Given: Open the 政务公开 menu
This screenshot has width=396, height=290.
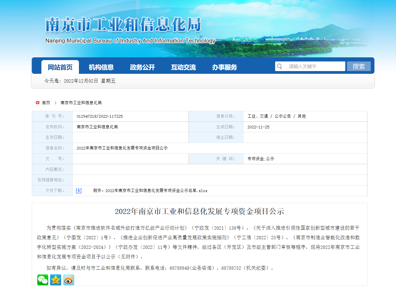Looking at the screenshot, I should pos(142,67).
